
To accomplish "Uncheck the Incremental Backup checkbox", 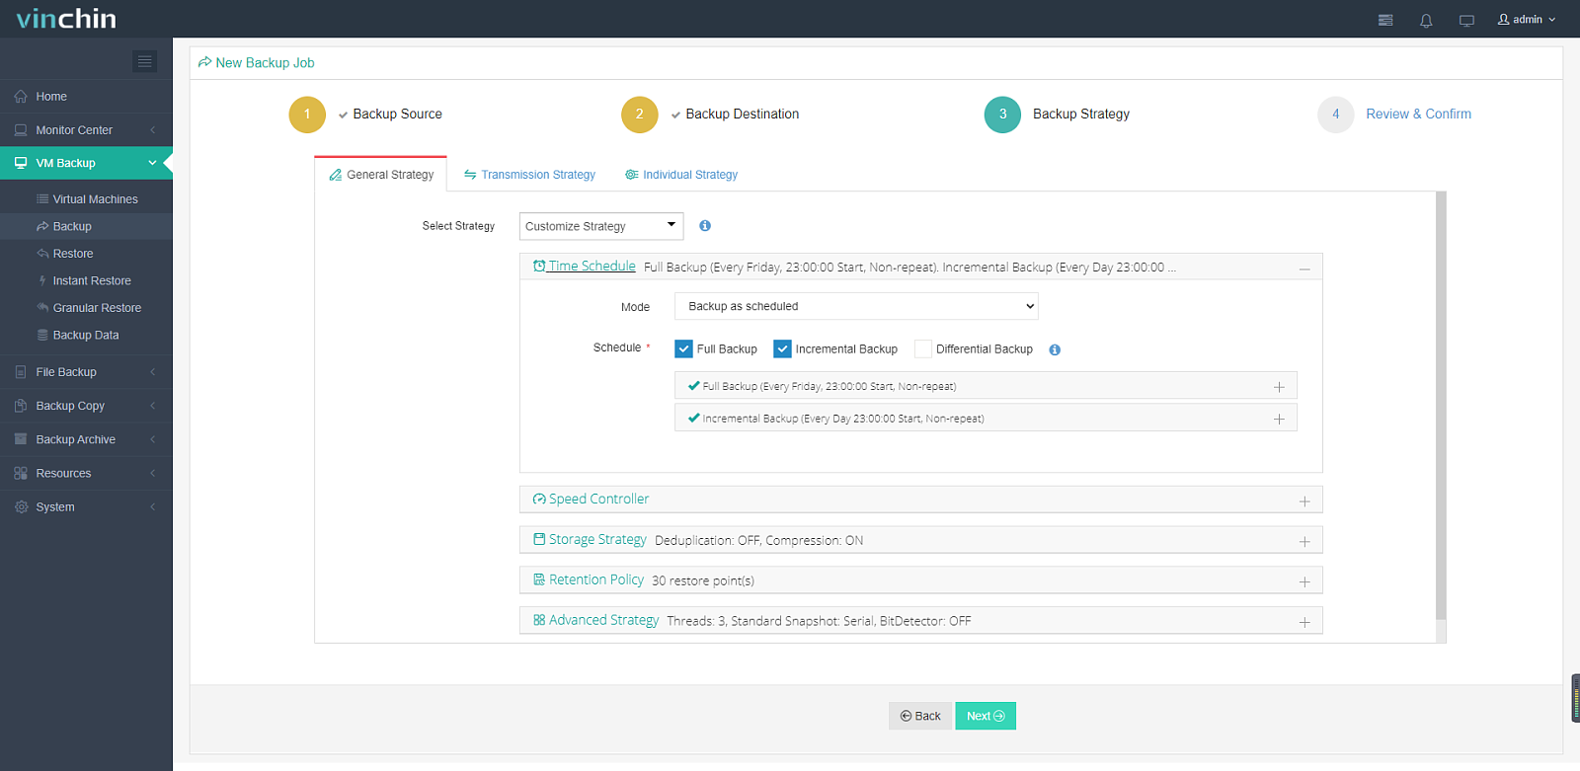I will click(782, 348).
